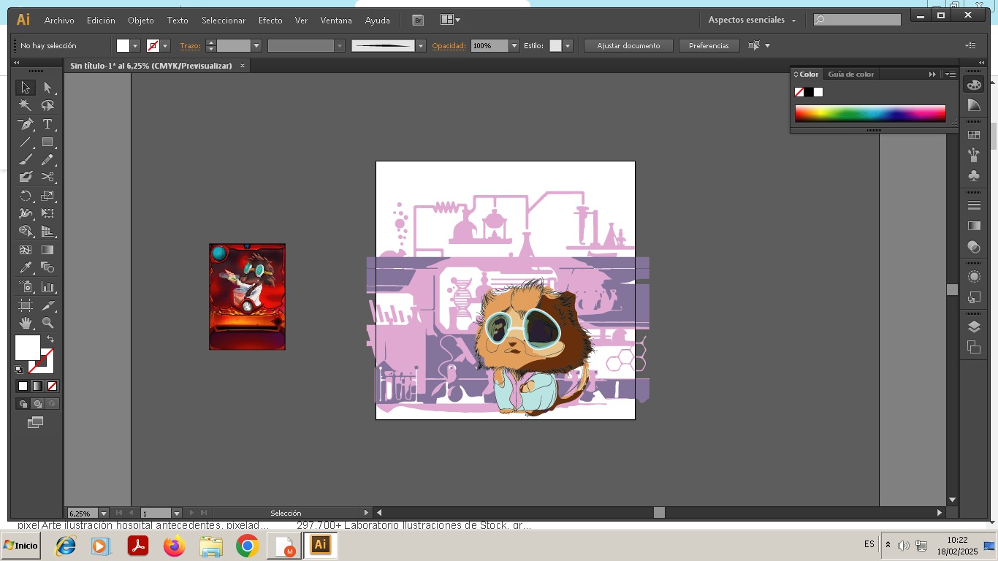Open the Swatches panel icon
Image resolution: width=998 pixels, height=561 pixels.
point(974,135)
